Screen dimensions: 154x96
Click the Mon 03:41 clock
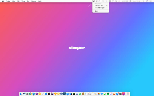[137, 1]
